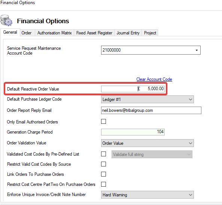Switch to the Order tab
This screenshot has width=222, height=205.
[x=27, y=33]
